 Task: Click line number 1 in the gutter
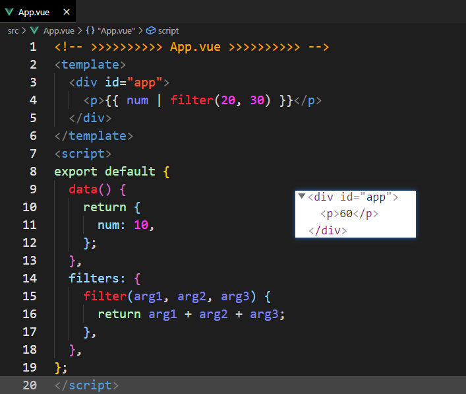point(33,47)
